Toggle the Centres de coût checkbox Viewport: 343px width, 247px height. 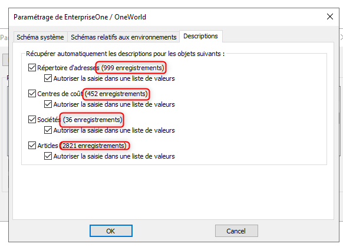click(32, 94)
